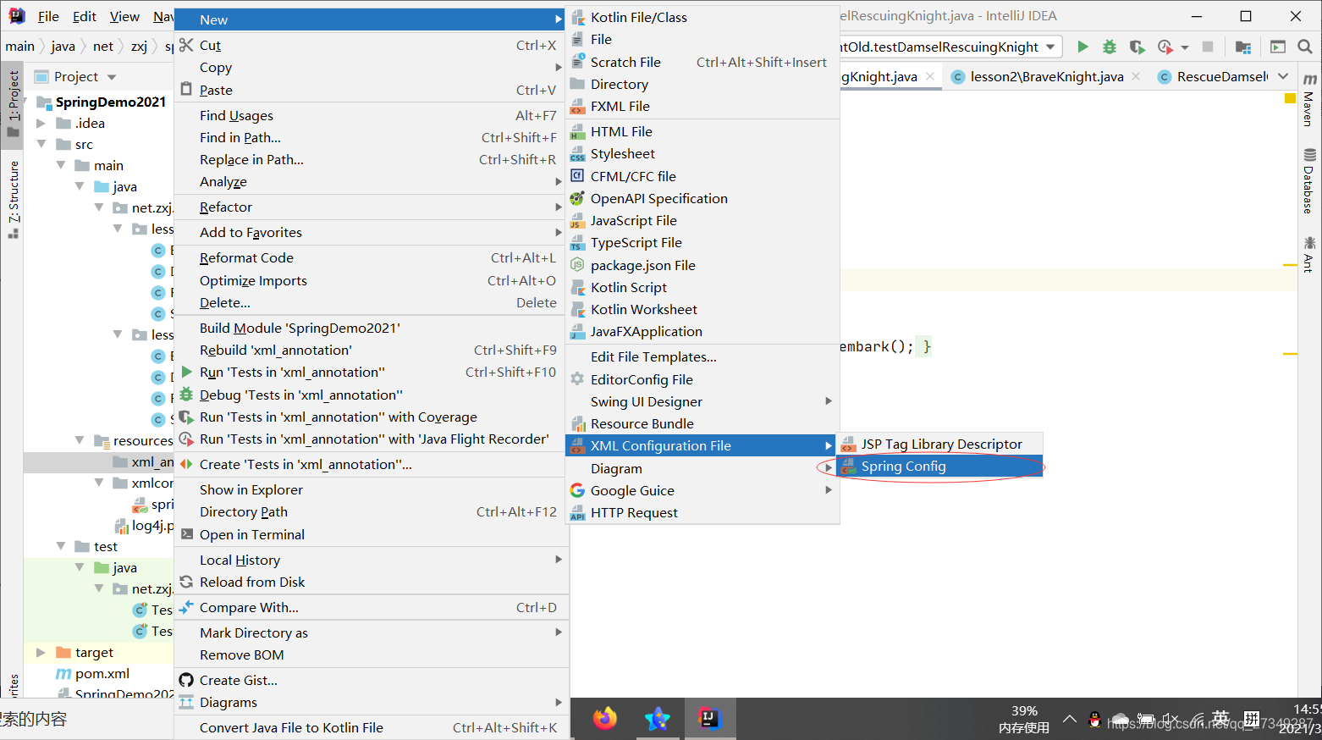Open Search Everywhere magnifier icon
Image resolution: width=1322 pixels, height=740 pixels.
1304,47
